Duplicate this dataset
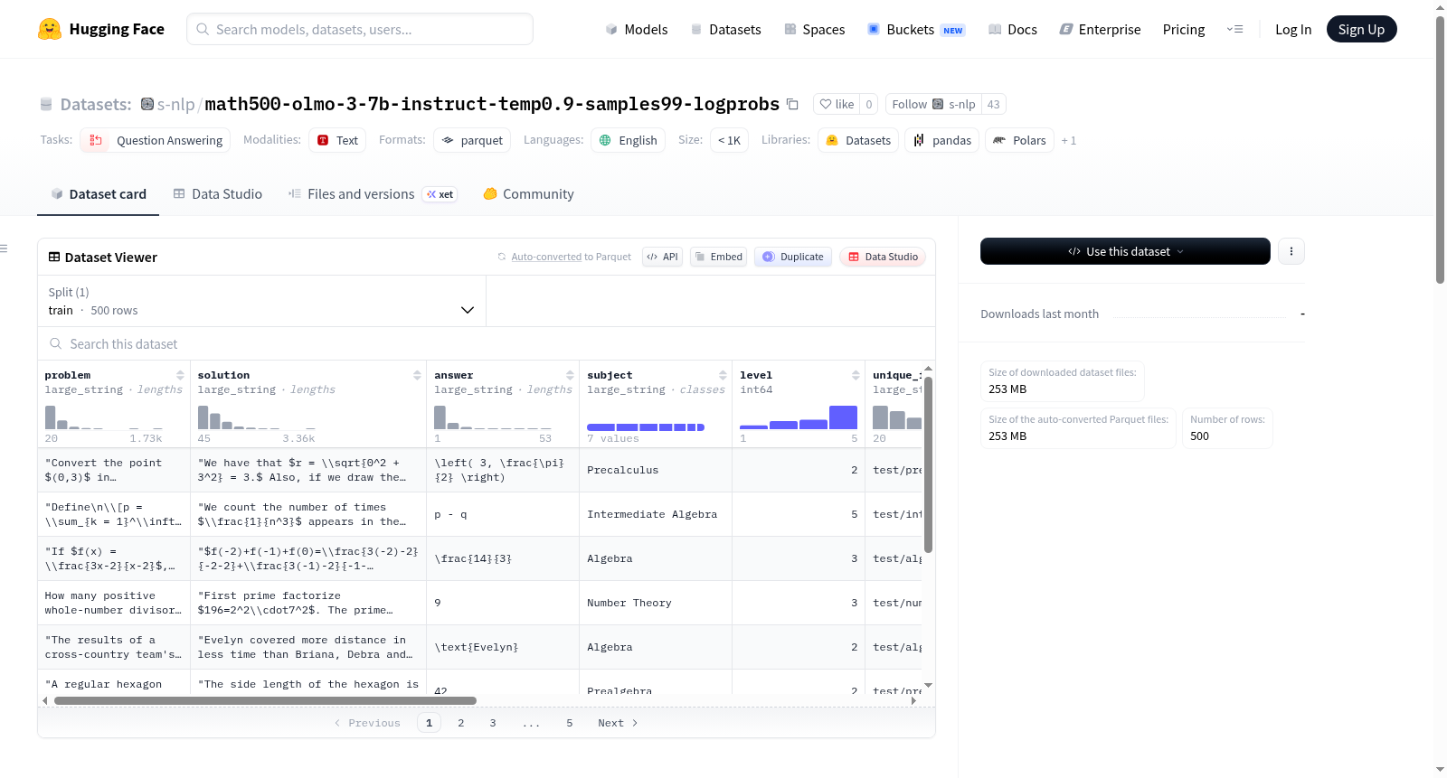 (793, 257)
